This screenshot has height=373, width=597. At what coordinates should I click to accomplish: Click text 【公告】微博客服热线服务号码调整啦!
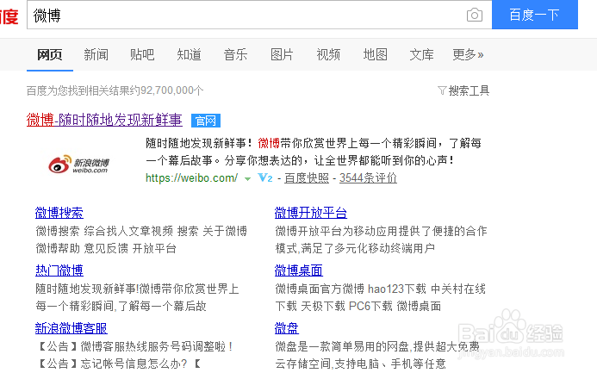click(134, 346)
